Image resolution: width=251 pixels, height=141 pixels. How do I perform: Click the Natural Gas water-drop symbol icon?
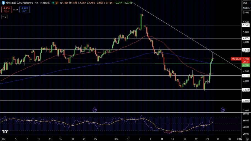[3, 2]
